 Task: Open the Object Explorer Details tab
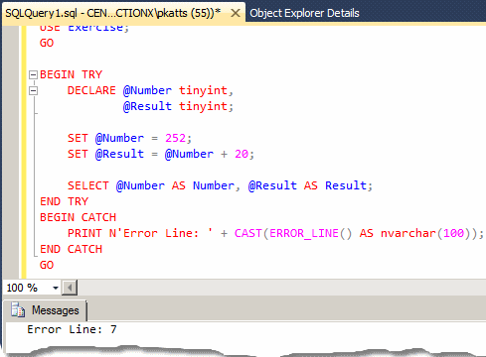click(x=304, y=13)
